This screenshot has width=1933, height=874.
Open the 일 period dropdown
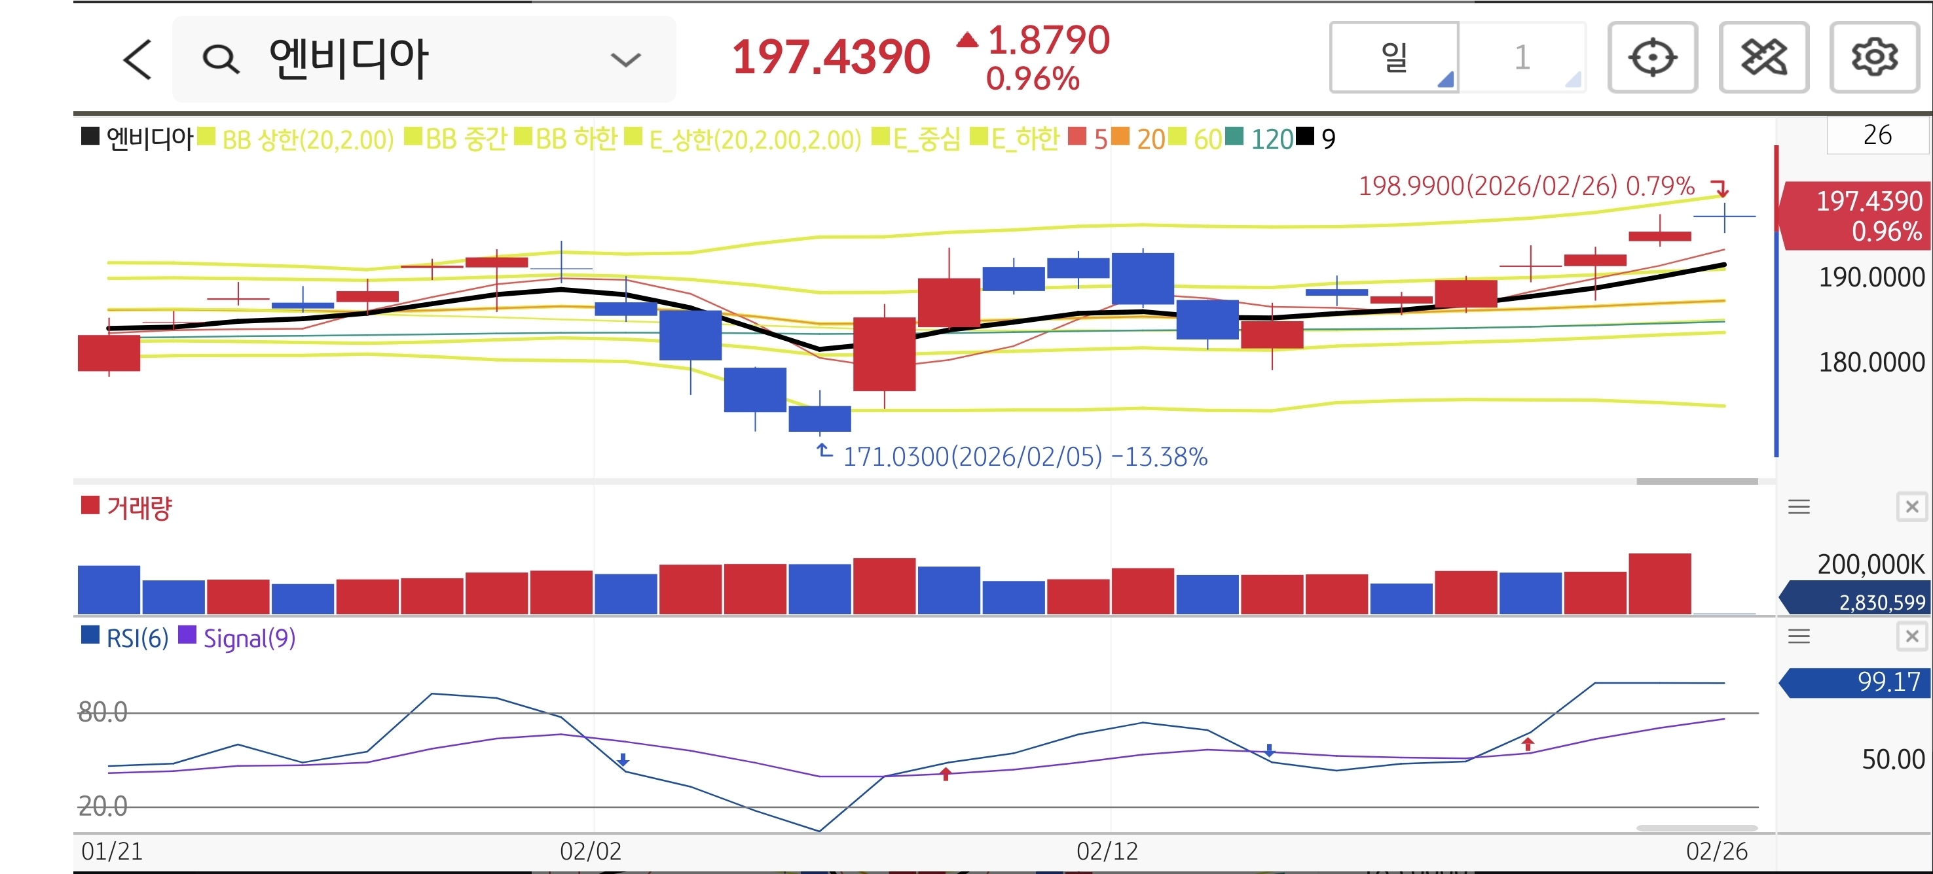(1394, 58)
